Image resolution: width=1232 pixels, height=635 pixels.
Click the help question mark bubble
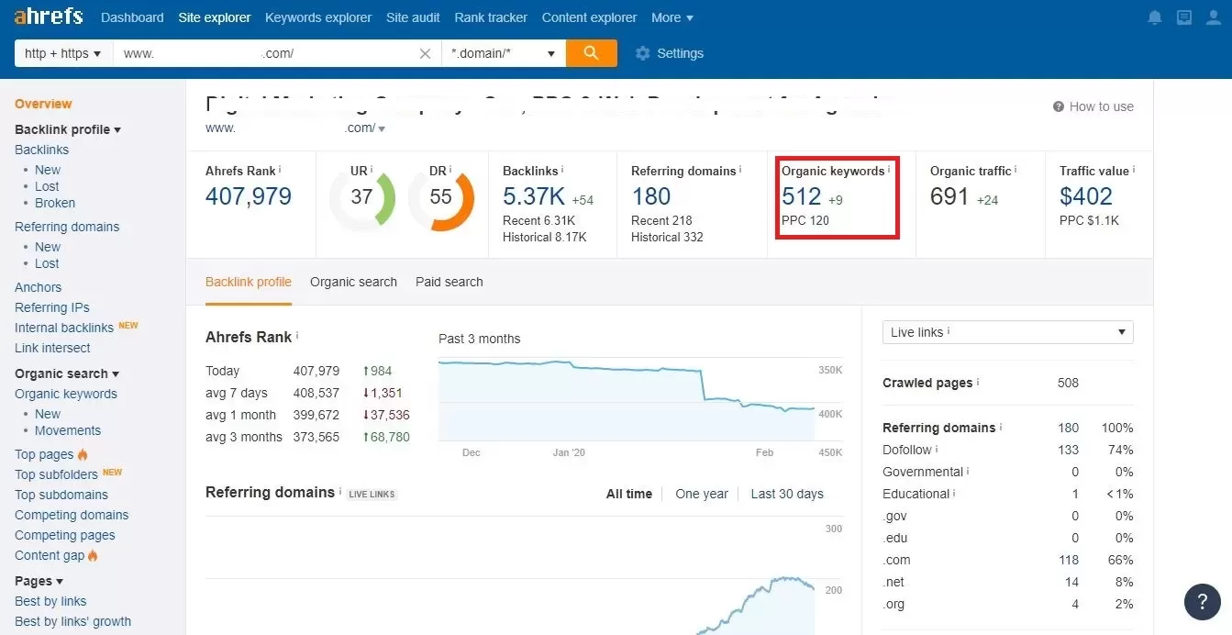click(1203, 602)
